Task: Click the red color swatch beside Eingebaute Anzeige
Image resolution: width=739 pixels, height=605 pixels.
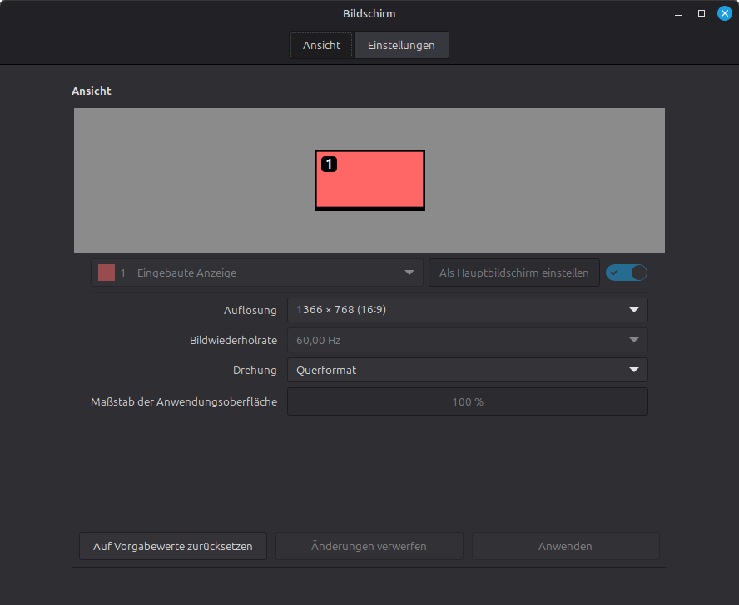Action: click(107, 273)
